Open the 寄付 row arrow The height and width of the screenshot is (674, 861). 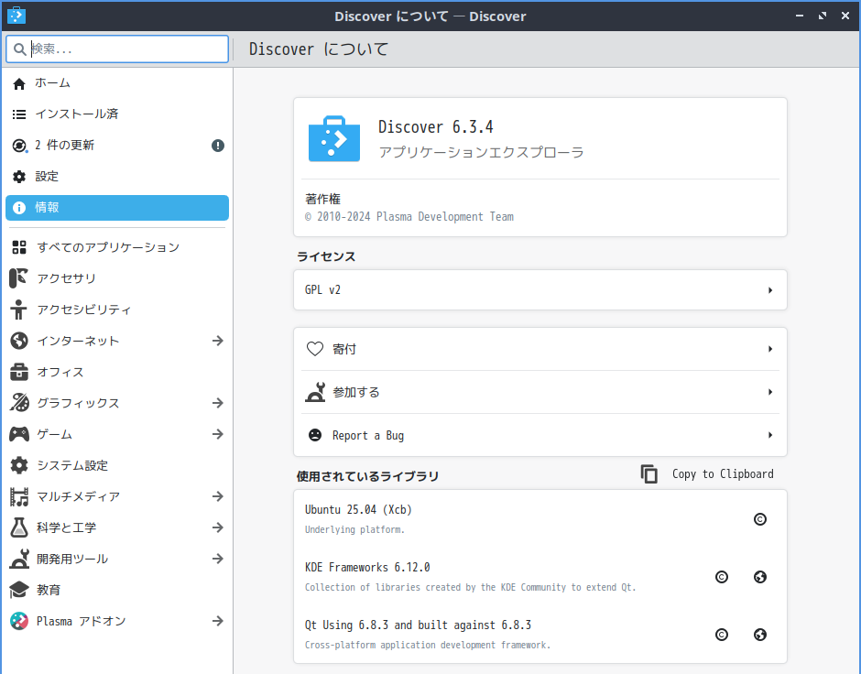(x=770, y=349)
